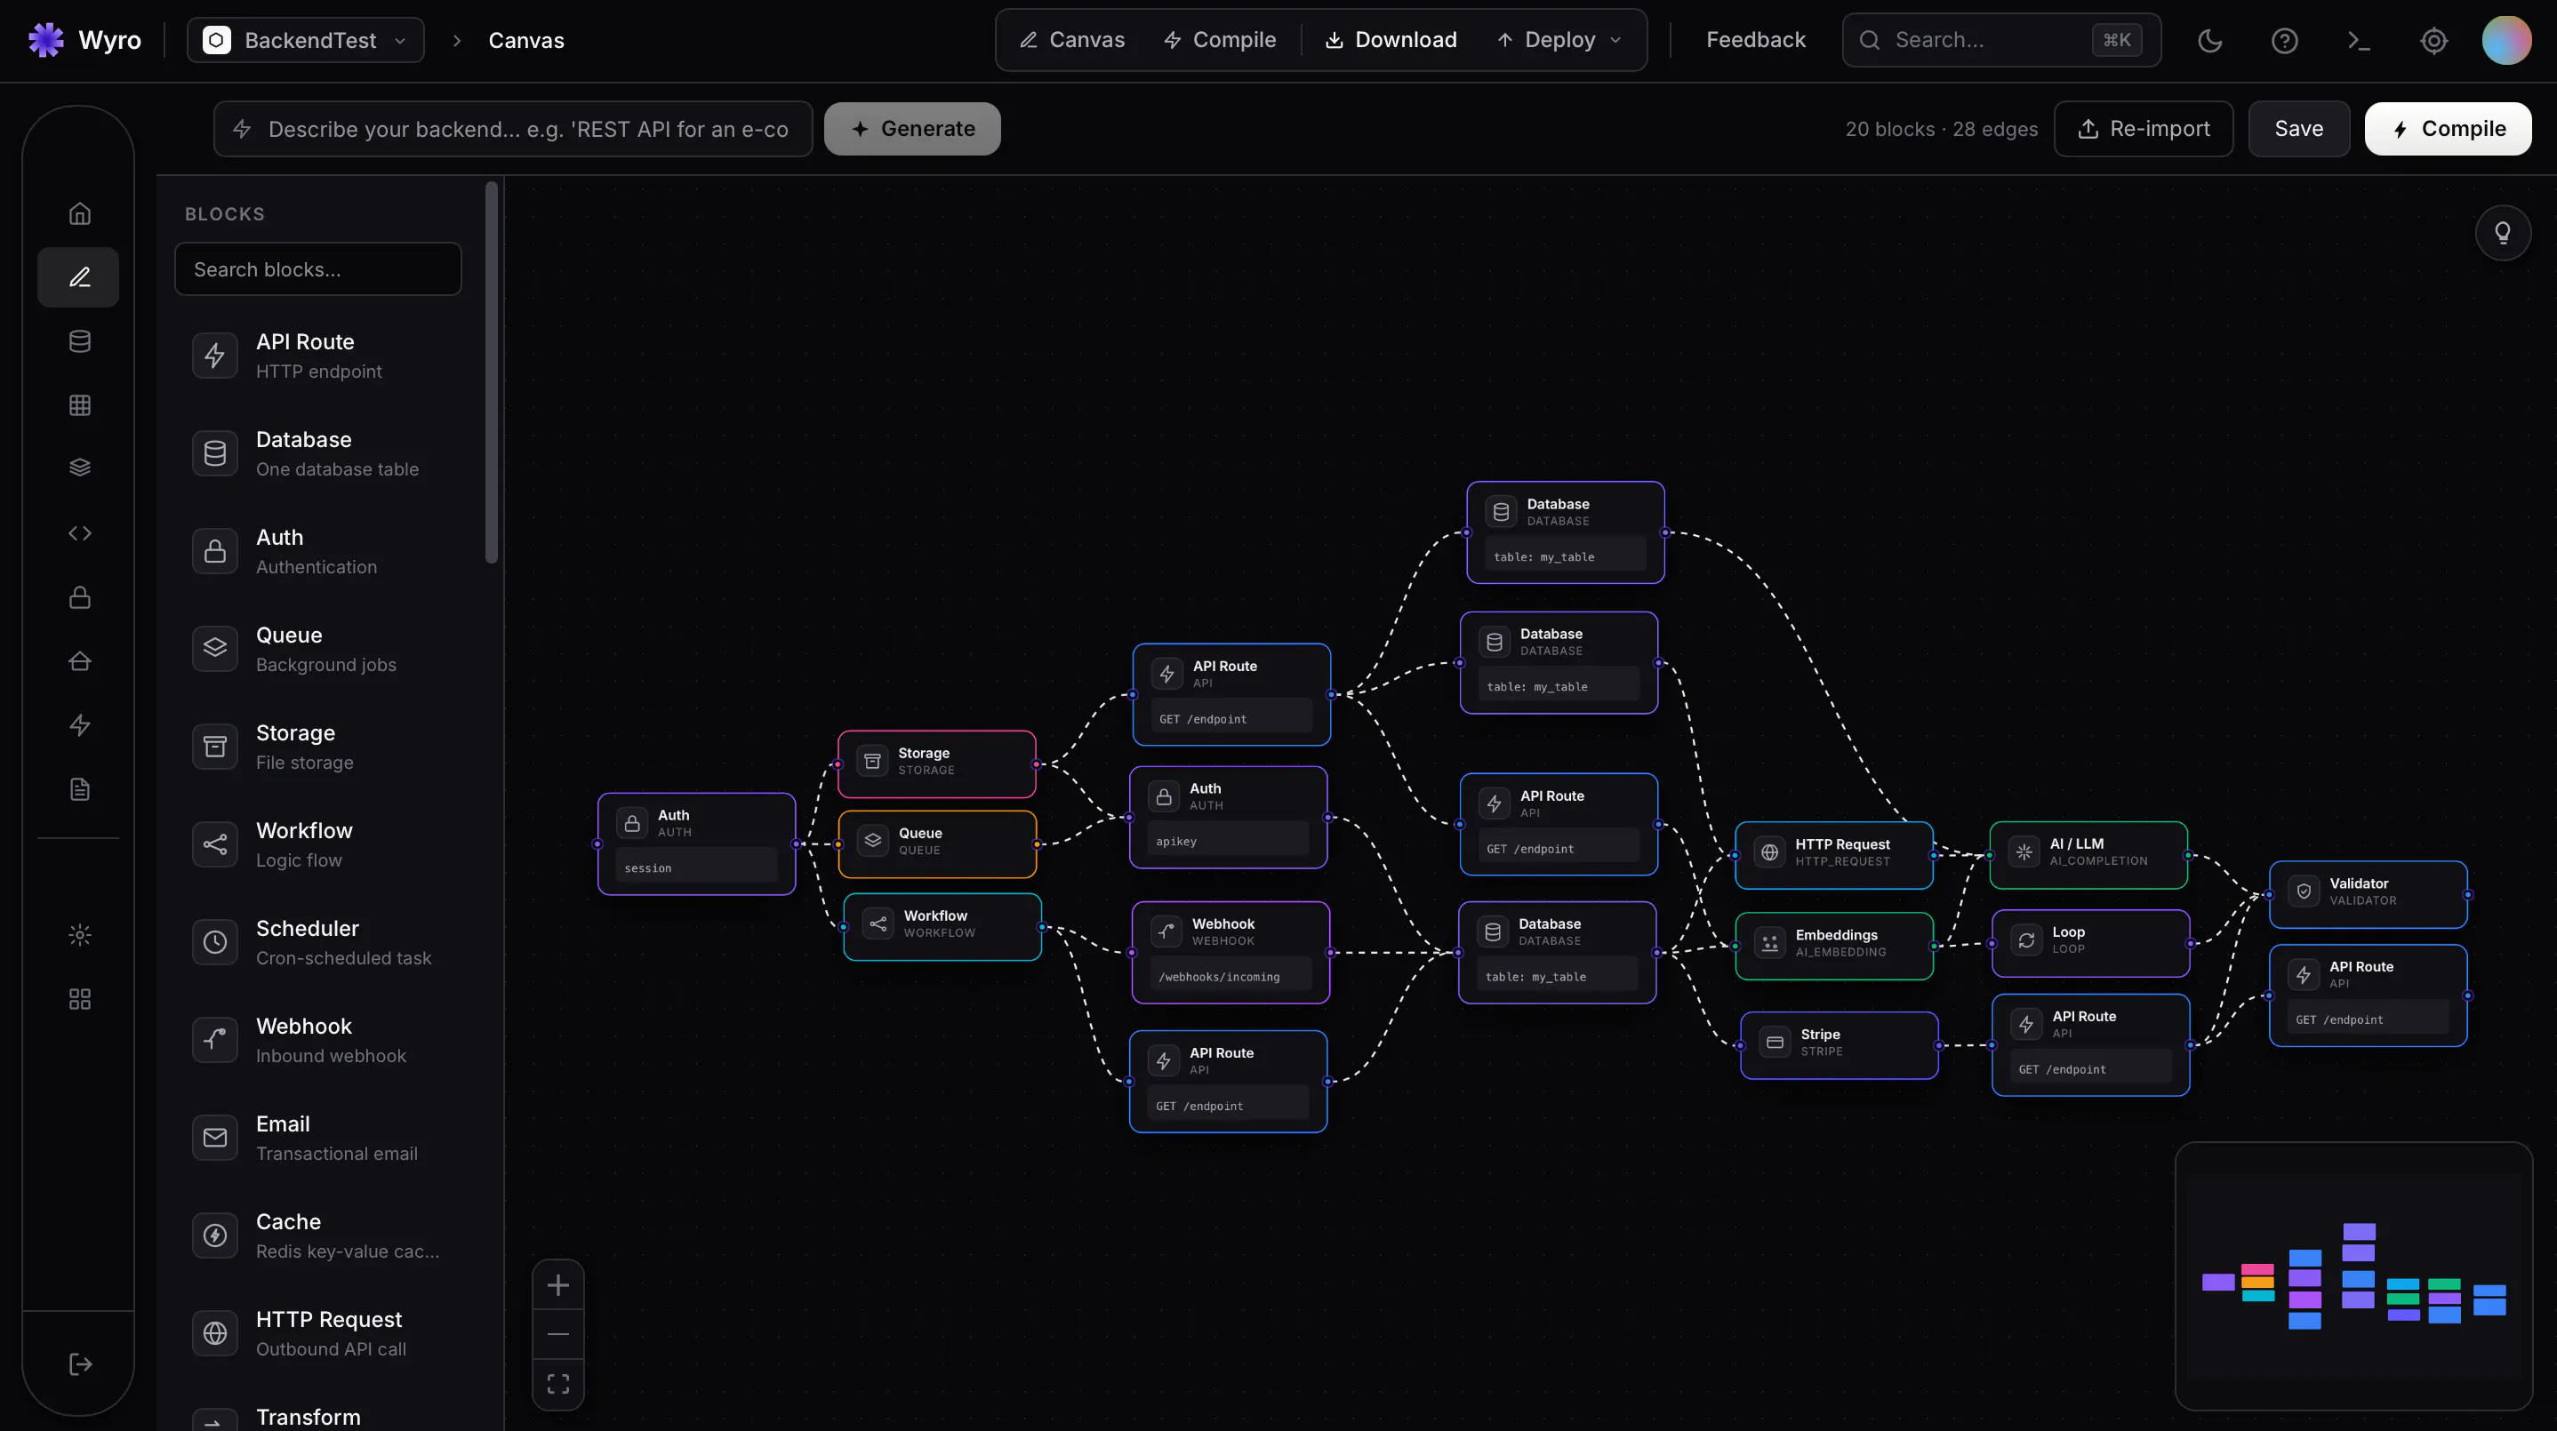
Task: Fit view with the fullscreen control
Action: point(557,1385)
